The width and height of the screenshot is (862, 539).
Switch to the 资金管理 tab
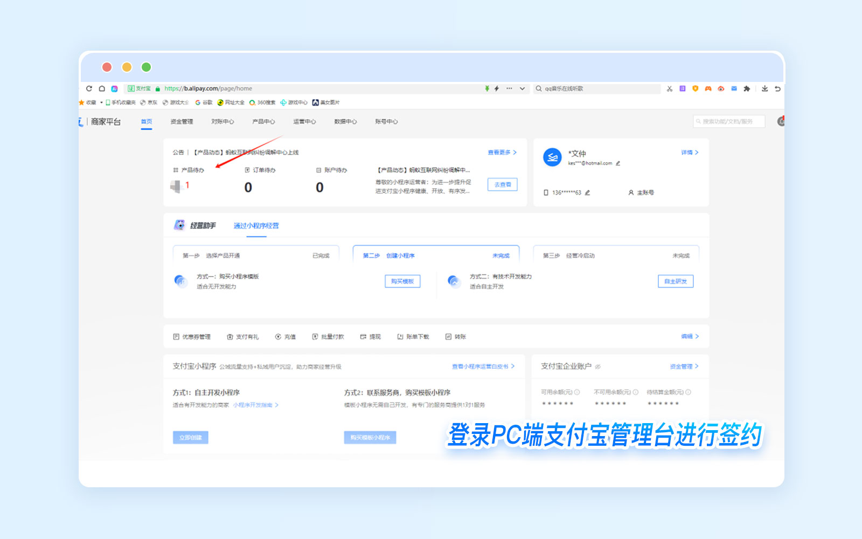pos(182,122)
